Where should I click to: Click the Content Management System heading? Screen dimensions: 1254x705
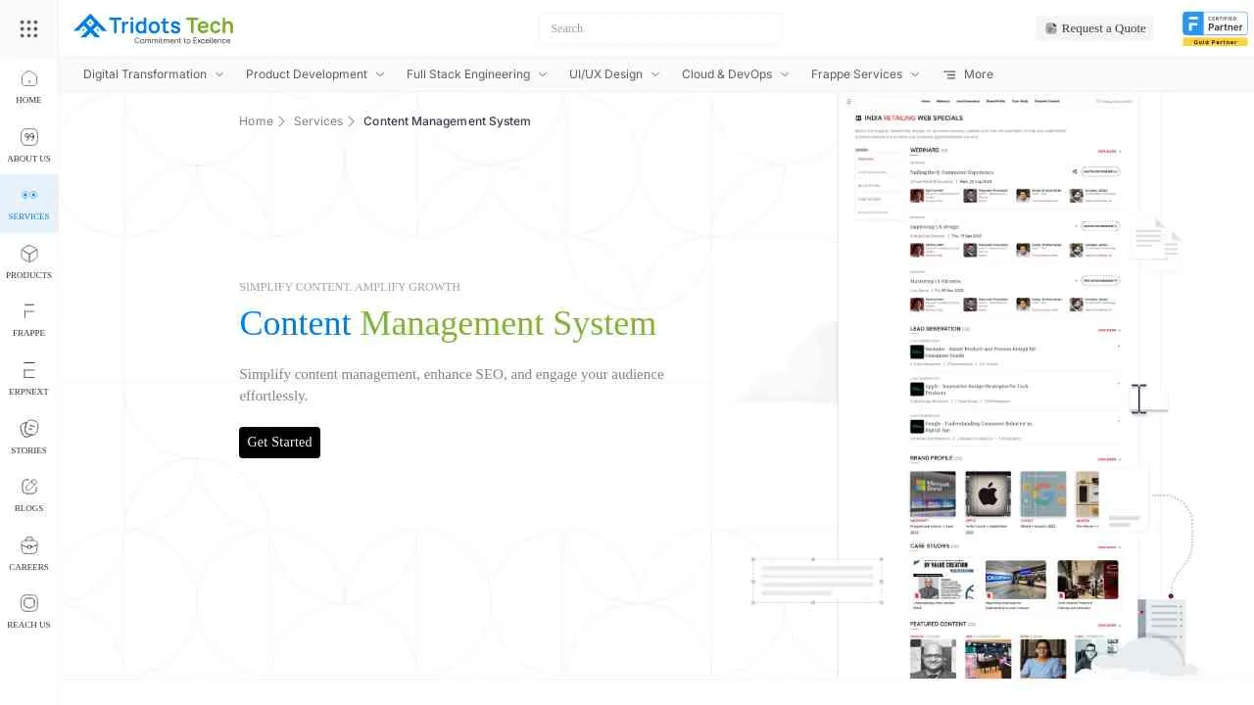[x=448, y=323]
